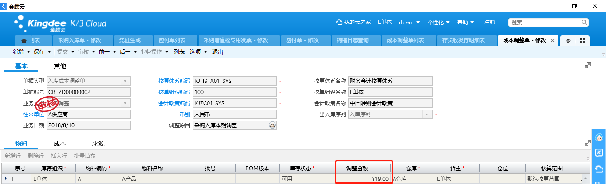Open the 新增 dropdown arrow

[28, 52]
